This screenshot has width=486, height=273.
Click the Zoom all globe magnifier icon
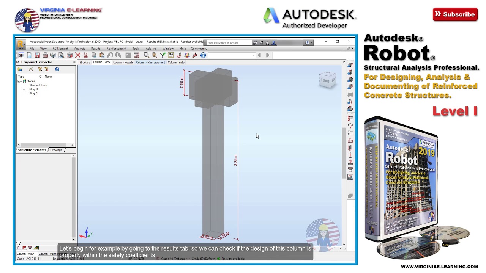click(154, 55)
